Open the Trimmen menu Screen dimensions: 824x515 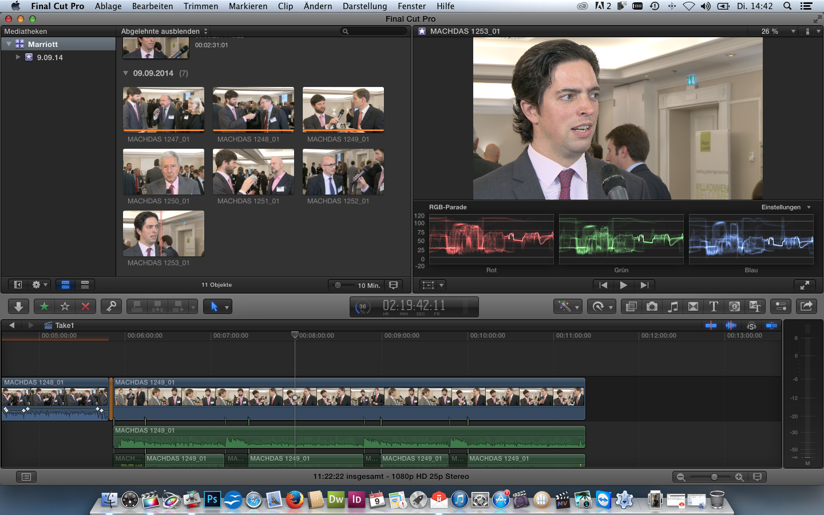[x=201, y=6]
